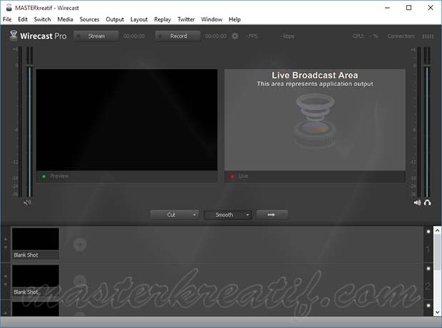Toggle the preview audio mute speaker icon
442x328 pixels.
click(x=27, y=202)
